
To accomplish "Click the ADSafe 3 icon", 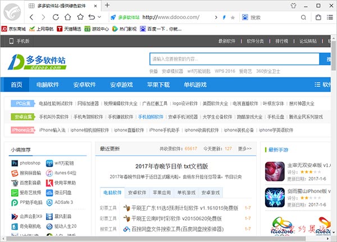I will click(49, 203).
